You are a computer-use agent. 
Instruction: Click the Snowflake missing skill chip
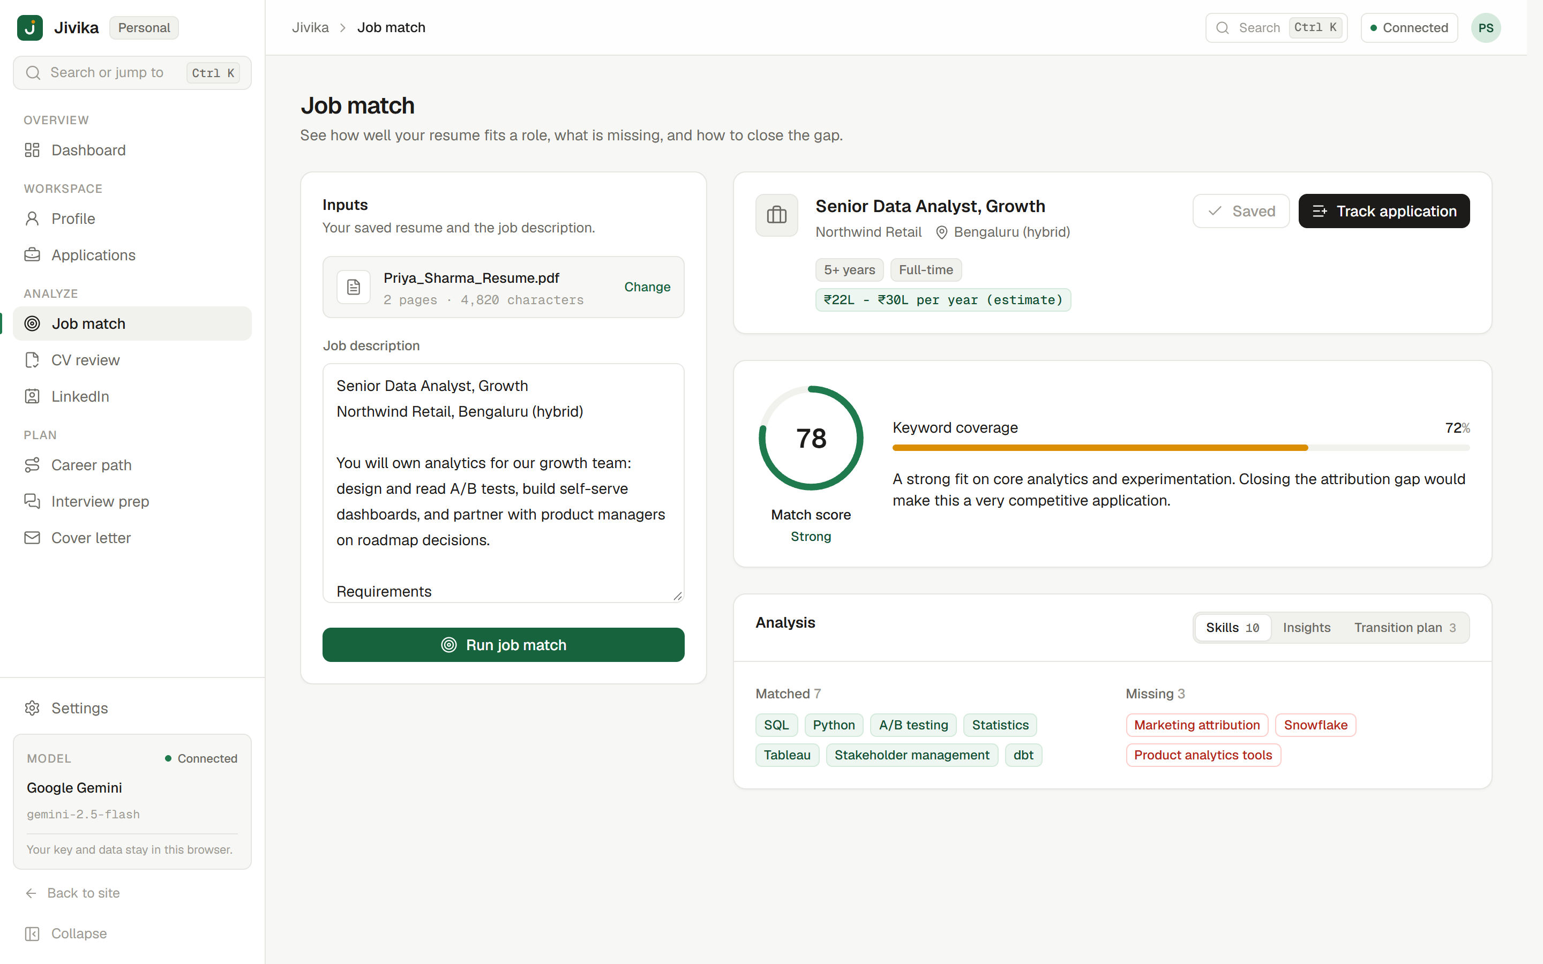coord(1315,725)
